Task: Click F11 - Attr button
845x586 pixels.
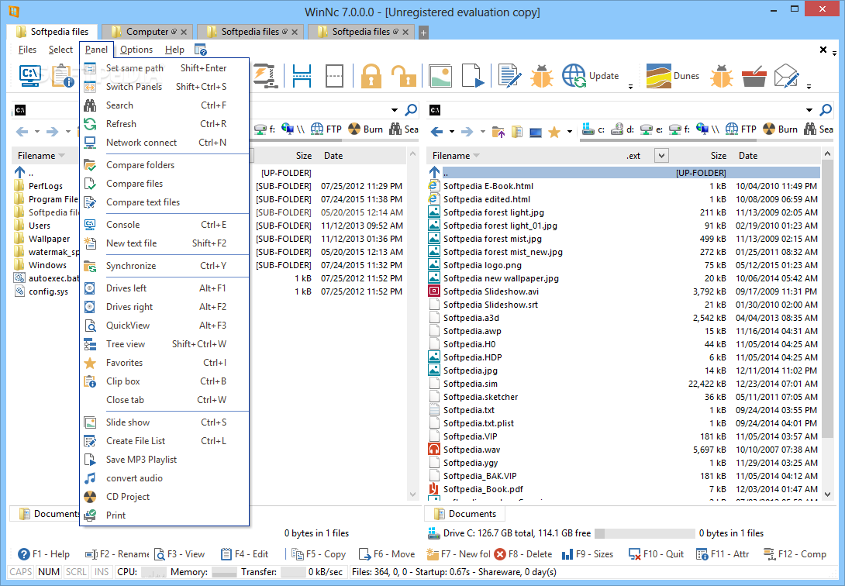Action: click(x=723, y=553)
